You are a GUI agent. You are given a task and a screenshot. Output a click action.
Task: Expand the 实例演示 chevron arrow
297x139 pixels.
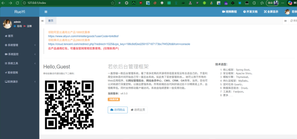(35, 82)
